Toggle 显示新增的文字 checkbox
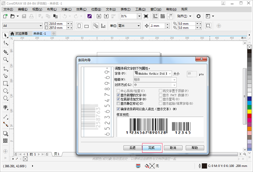The height and width of the screenshot is (172, 253). tap(118, 95)
